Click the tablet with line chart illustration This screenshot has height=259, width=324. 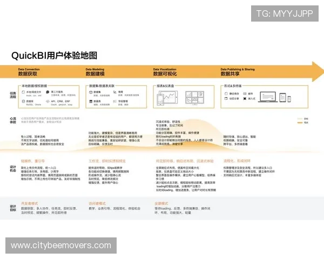(167, 98)
